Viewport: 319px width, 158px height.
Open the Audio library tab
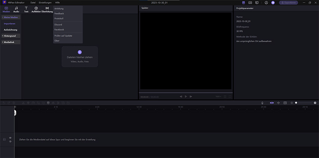tap(16, 9)
